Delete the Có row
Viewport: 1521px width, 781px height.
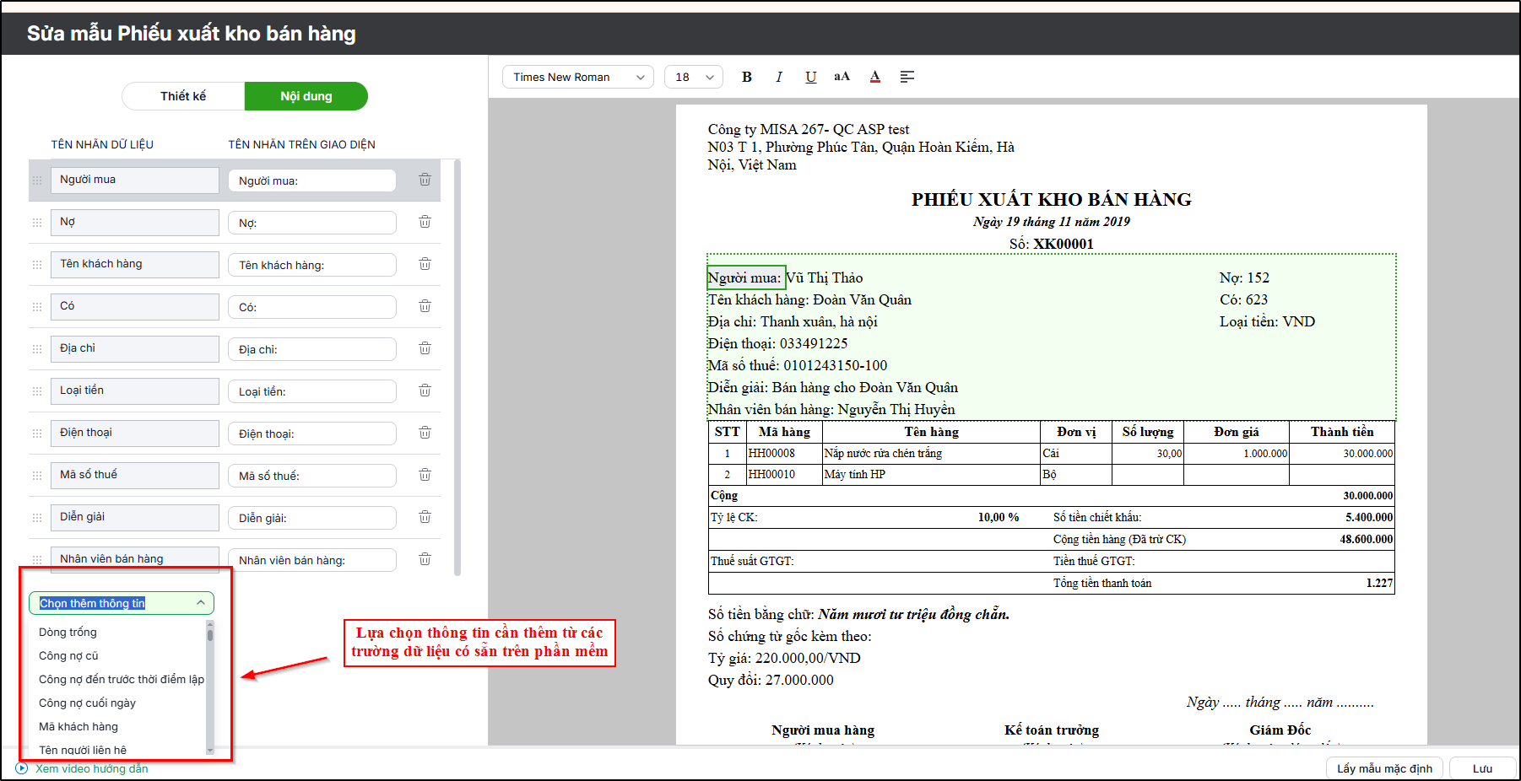pyautogui.click(x=425, y=306)
